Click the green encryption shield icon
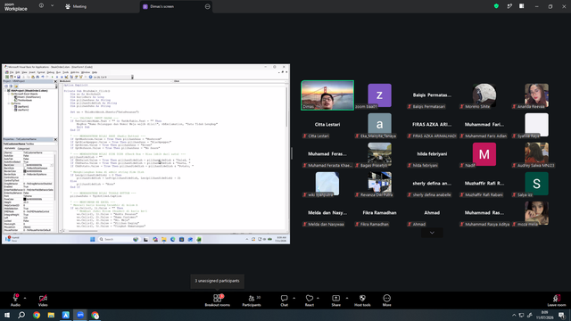 click(496, 6)
